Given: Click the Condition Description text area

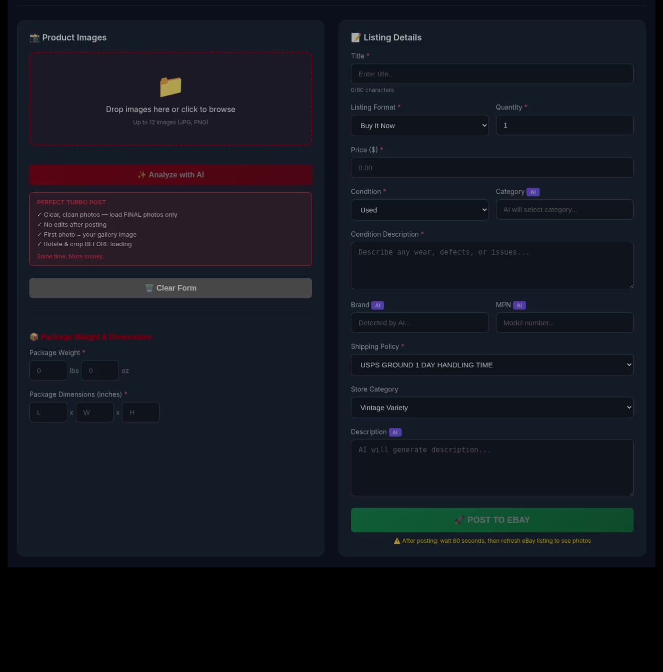Looking at the screenshot, I should pos(492,265).
